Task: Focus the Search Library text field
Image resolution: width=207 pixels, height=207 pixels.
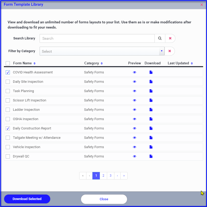Action: pyautogui.click(x=97, y=38)
